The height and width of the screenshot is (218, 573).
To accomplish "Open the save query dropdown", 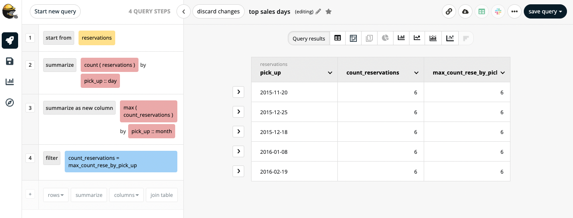I will [545, 12].
